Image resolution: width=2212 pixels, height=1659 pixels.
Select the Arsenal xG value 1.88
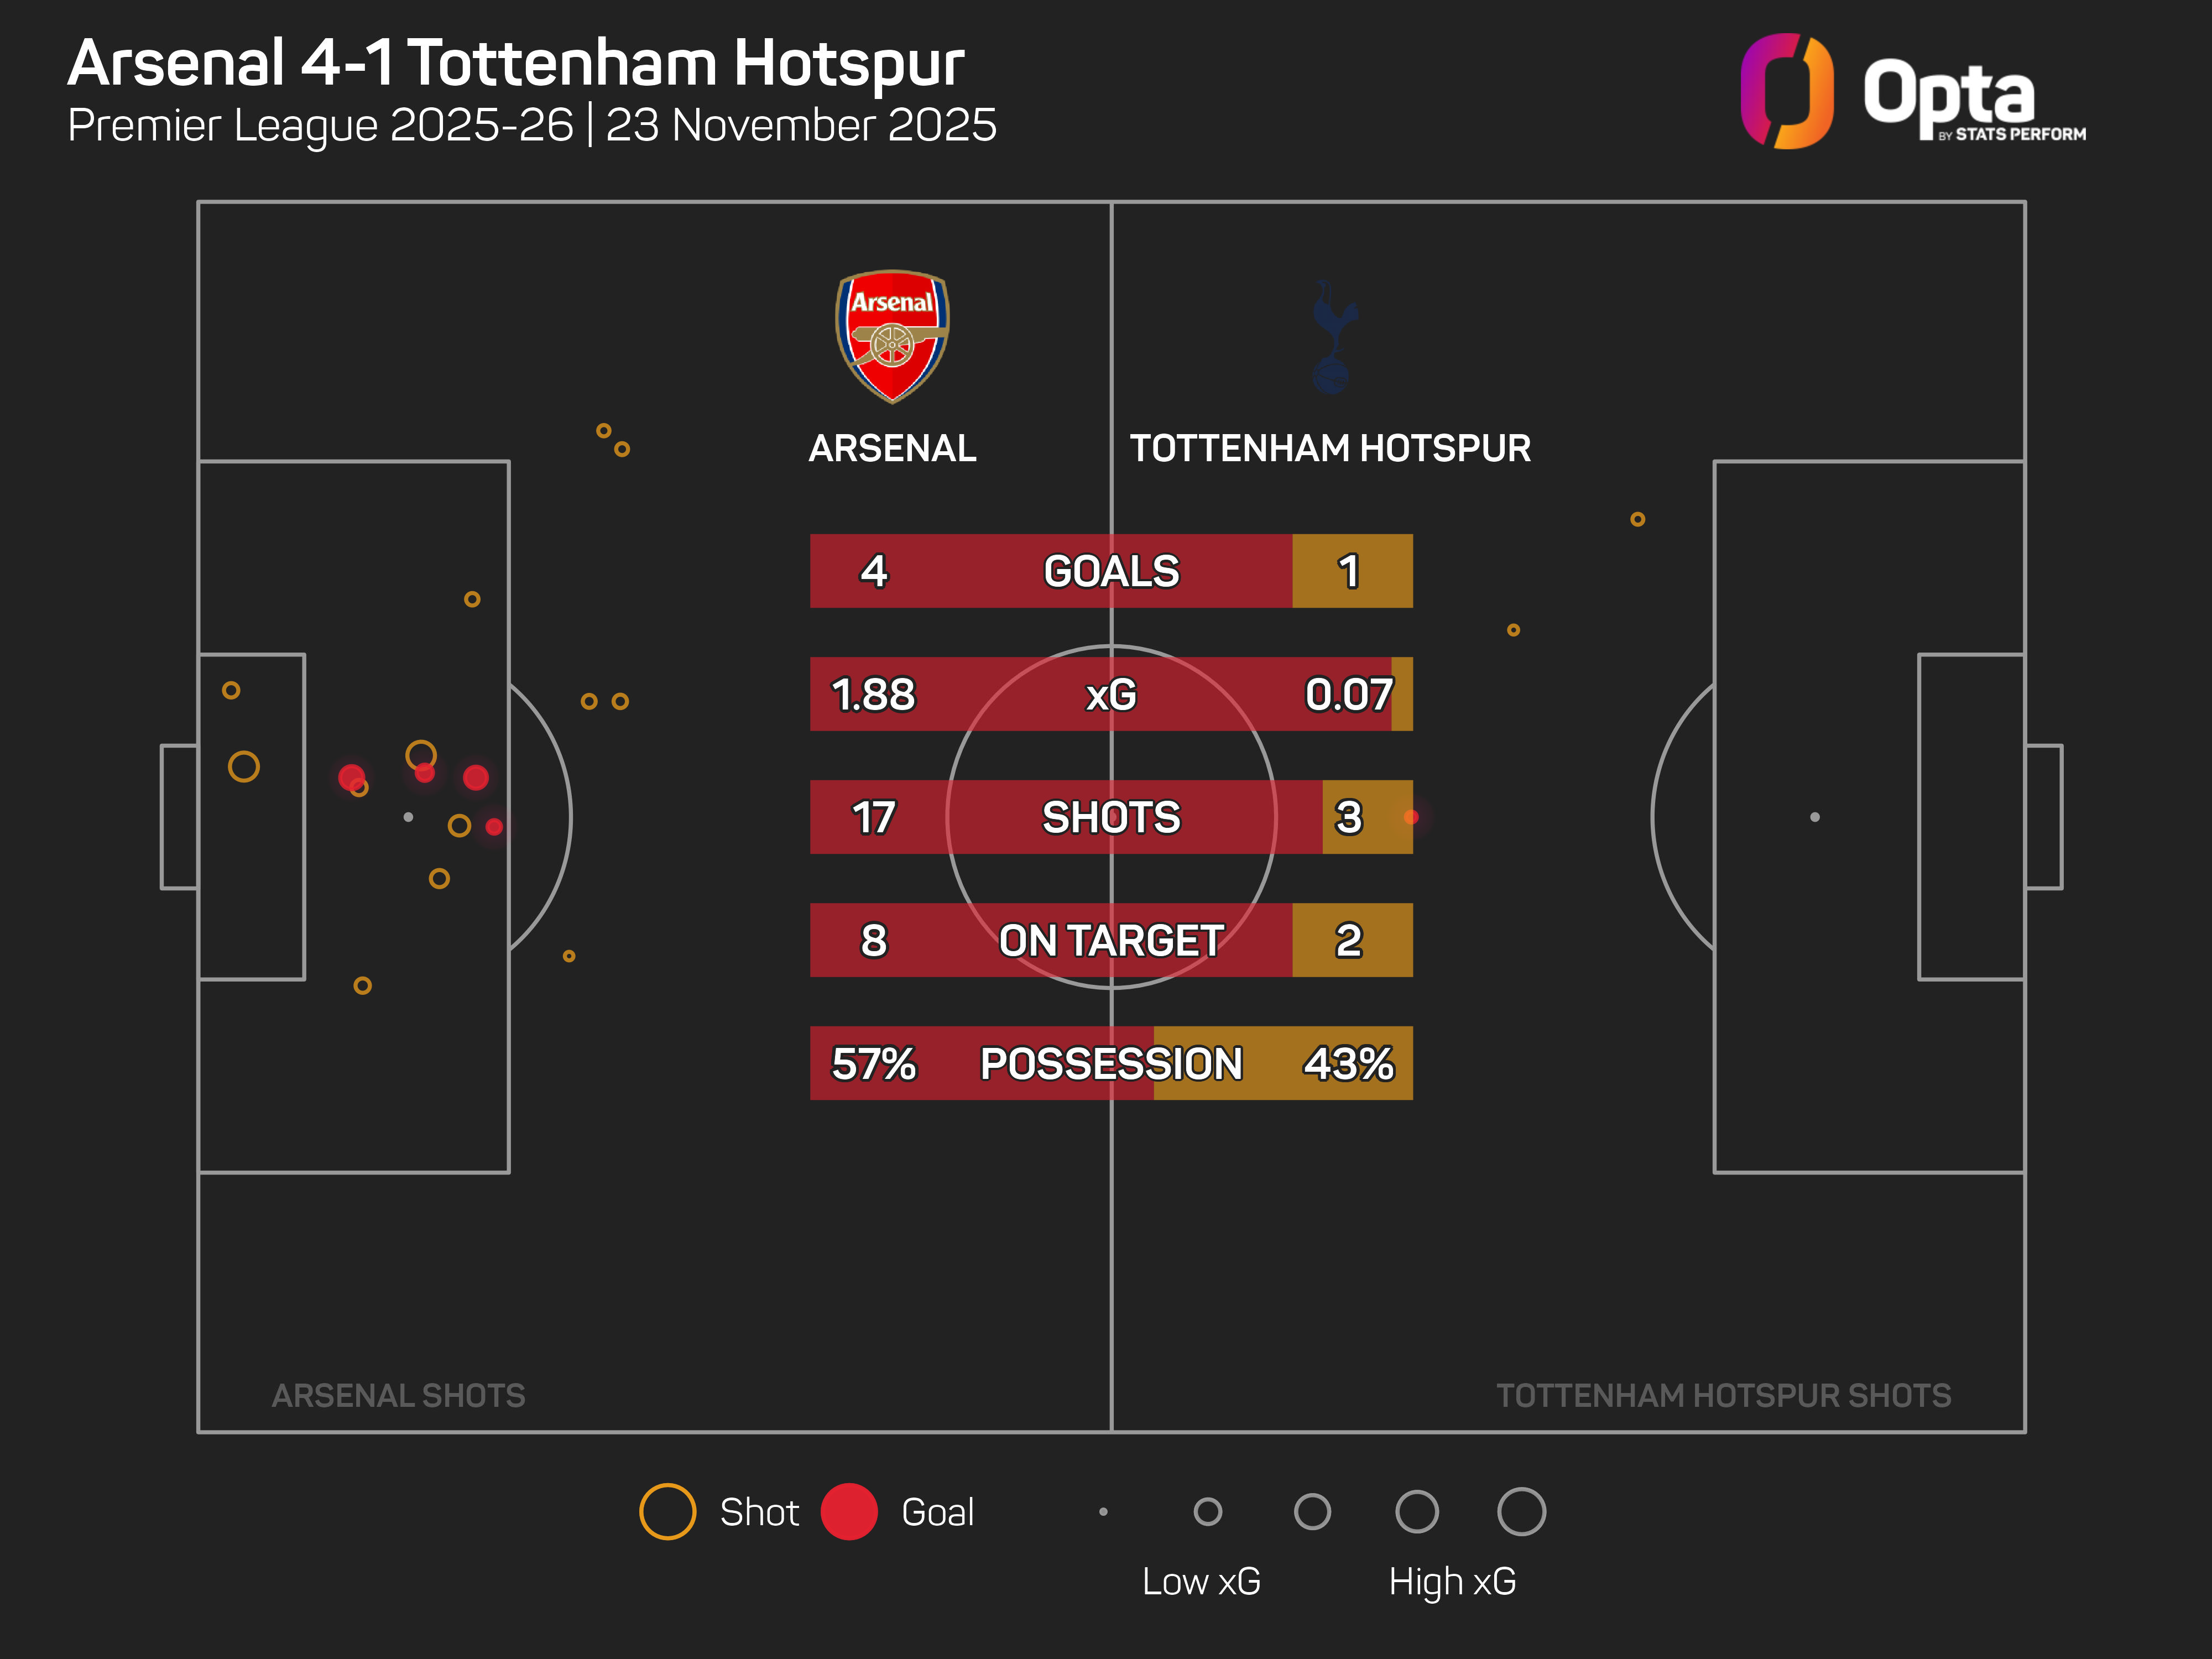click(874, 694)
